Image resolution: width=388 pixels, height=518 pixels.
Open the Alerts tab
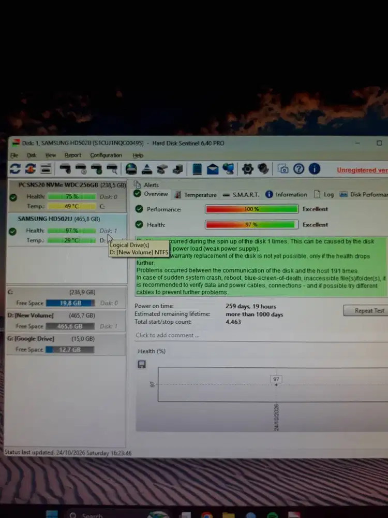(146, 185)
